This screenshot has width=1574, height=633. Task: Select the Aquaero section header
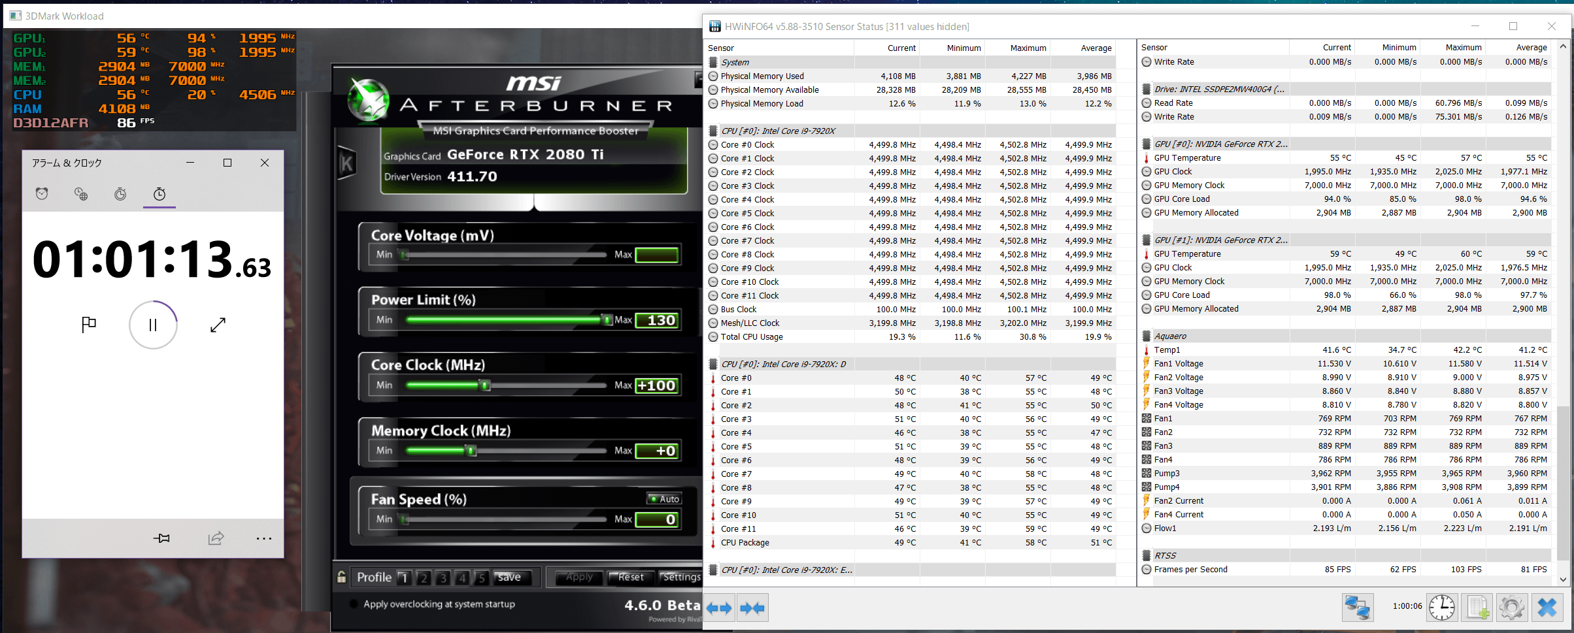coord(1345,336)
